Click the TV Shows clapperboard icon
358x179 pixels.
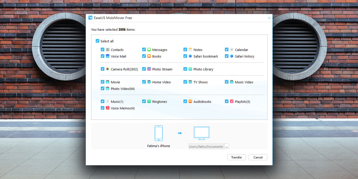[x=190, y=82]
